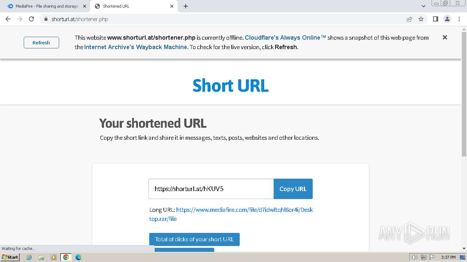Open a new browser tab
467x262 pixels.
click(x=185, y=6)
